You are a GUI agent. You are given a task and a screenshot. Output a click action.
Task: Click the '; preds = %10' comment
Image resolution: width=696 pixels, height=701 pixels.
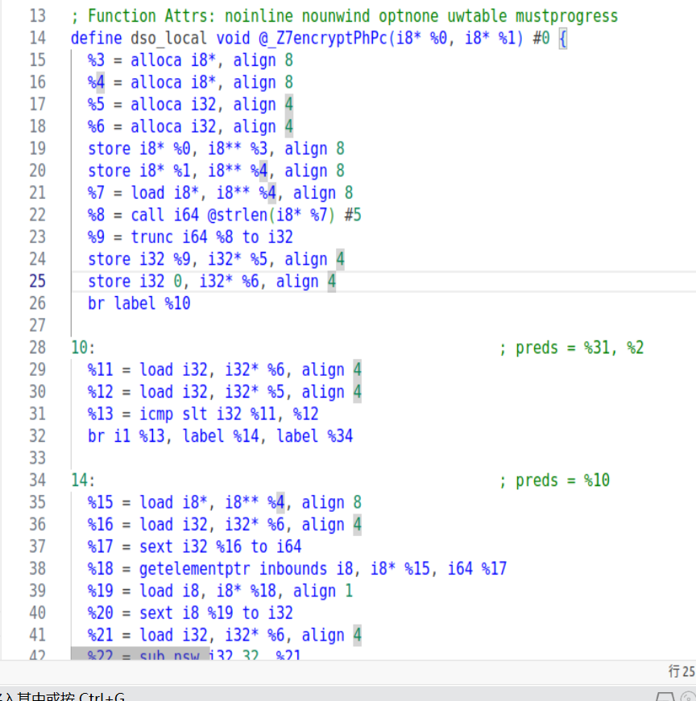click(x=554, y=480)
